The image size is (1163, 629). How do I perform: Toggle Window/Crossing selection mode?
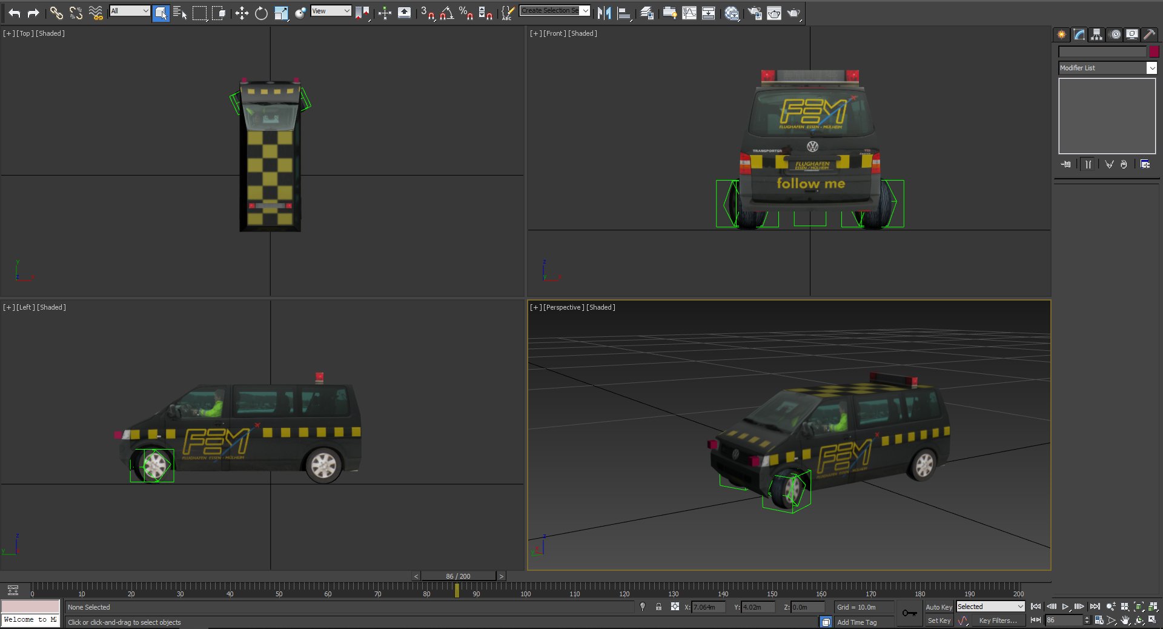[x=219, y=13]
